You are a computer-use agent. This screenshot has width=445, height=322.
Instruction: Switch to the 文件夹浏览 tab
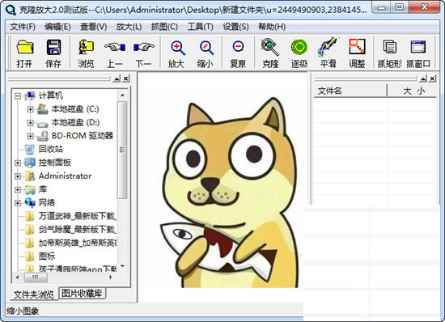[x=34, y=294]
